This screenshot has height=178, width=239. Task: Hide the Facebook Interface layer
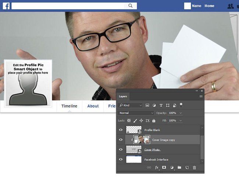click(121, 160)
